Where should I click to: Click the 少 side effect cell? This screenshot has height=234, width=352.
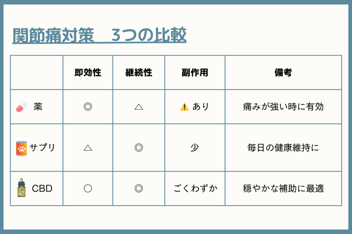pyautogui.click(x=195, y=148)
